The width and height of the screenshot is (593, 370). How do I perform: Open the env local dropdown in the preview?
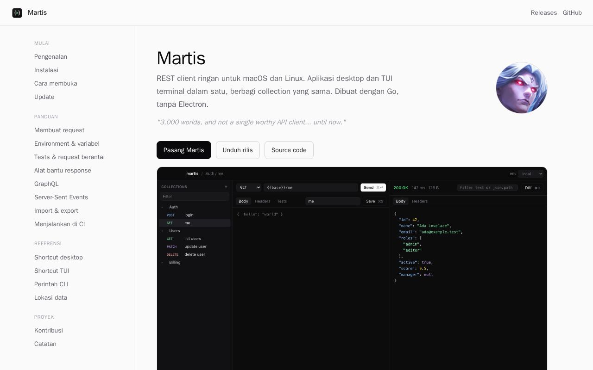click(531, 174)
